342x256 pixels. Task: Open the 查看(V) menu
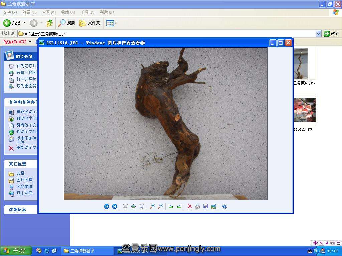49,12
